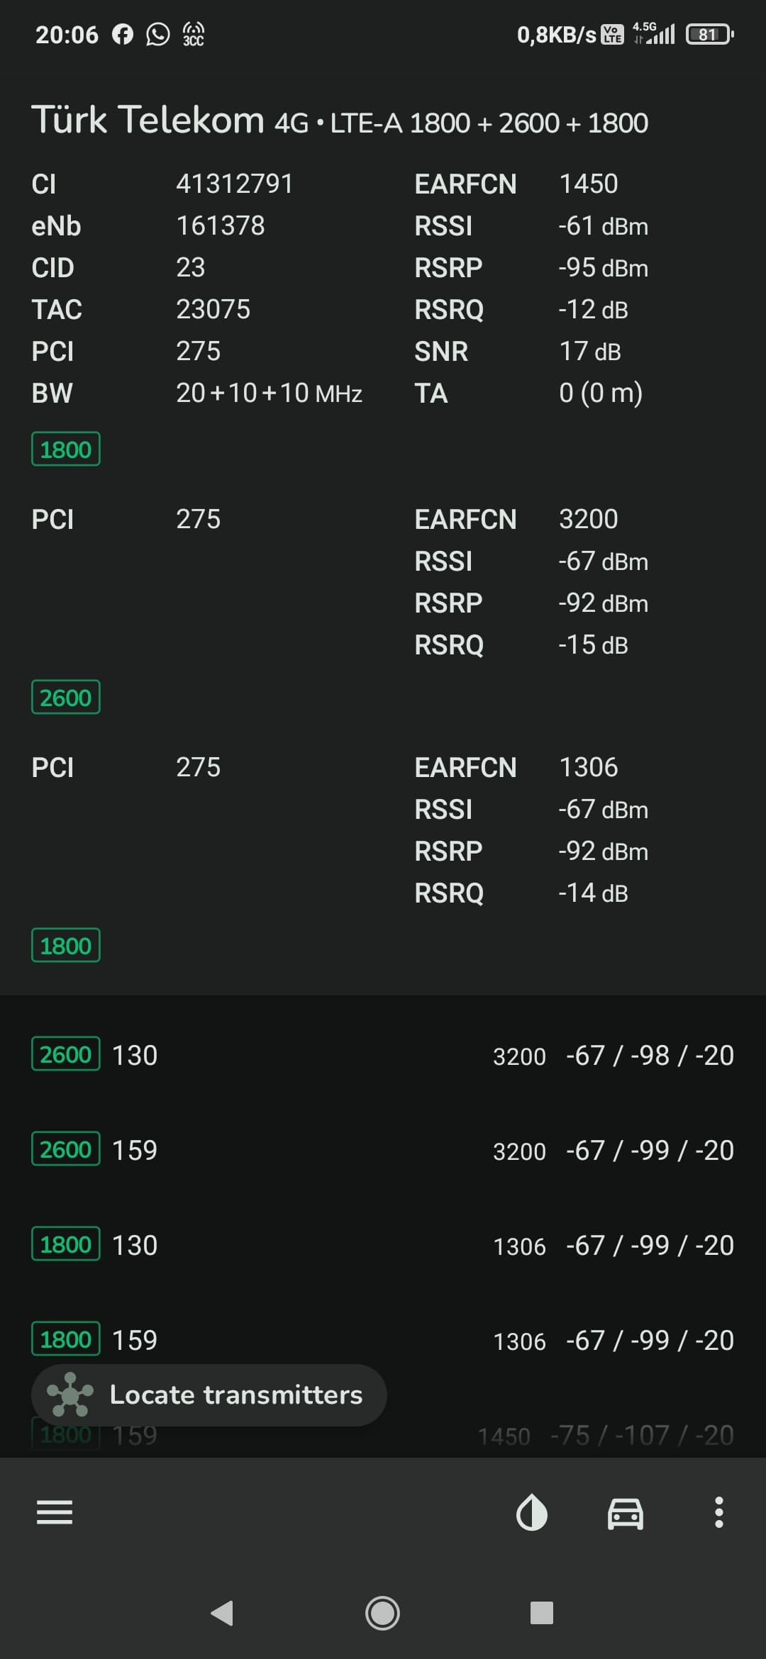Tap the theme contrast drop icon
The height and width of the screenshot is (1659, 766).
point(532,1512)
